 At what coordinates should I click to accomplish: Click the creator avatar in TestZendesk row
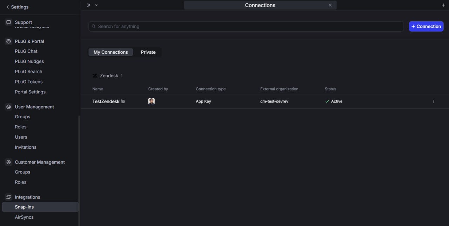(151, 101)
